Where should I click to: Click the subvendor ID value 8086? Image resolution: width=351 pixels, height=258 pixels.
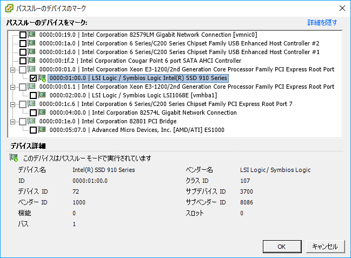247,202
